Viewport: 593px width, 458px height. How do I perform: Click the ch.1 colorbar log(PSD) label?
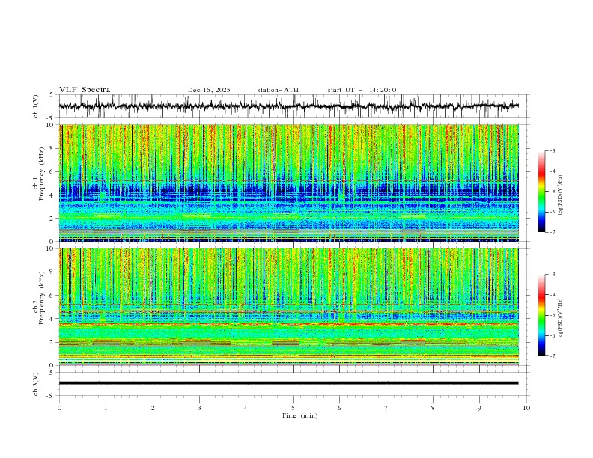(x=561, y=195)
